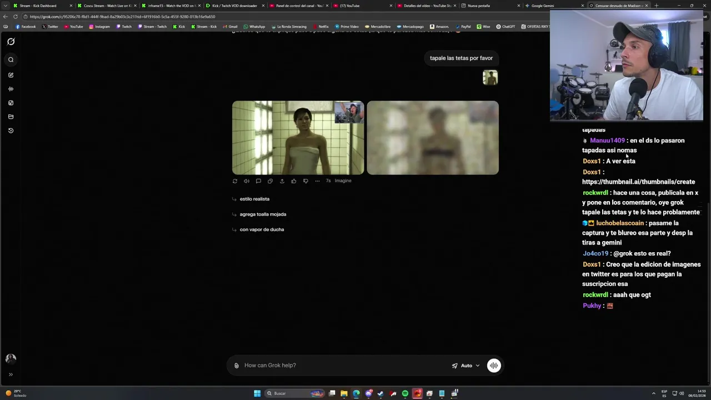Expand the Grok sidebar with double chevron

click(11, 374)
